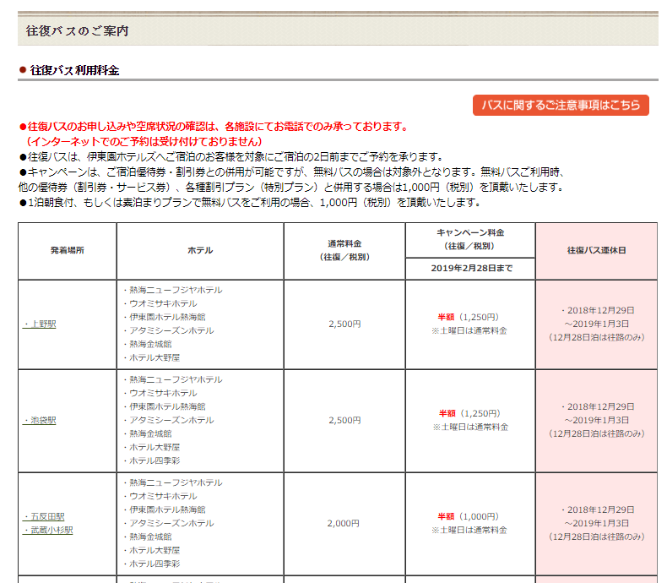Open the バスに関するご注意事項はこちら button
Viewport: 667px width, 583px height.
[x=561, y=105]
